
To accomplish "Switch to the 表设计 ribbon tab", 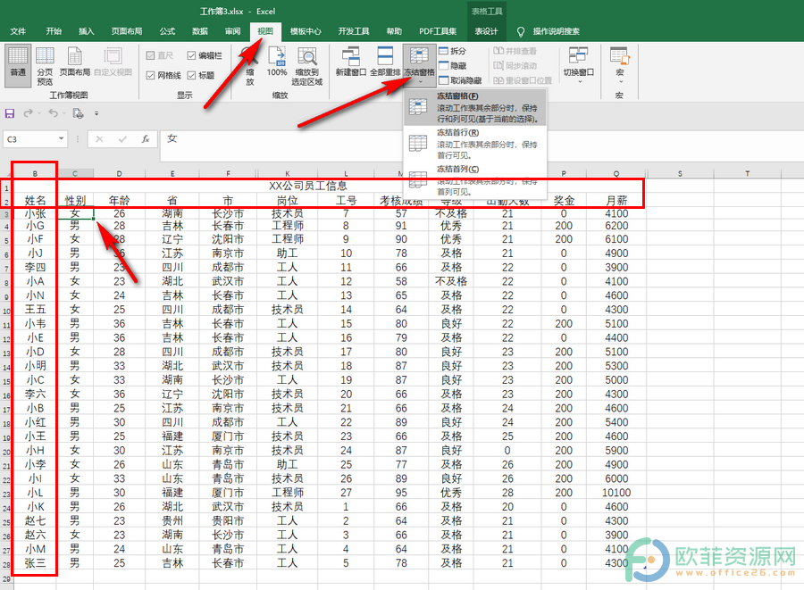I will [x=486, y=31].
